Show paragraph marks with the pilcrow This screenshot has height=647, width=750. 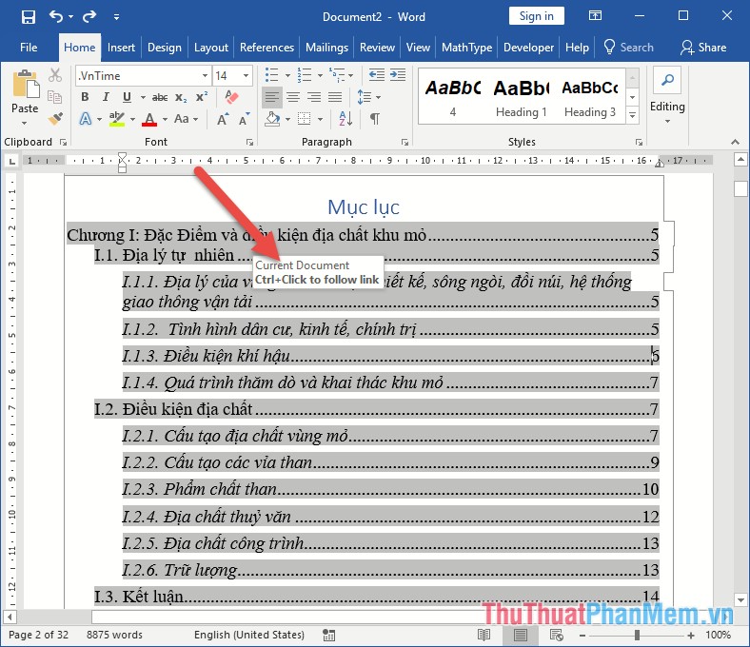tap(375, 119)
